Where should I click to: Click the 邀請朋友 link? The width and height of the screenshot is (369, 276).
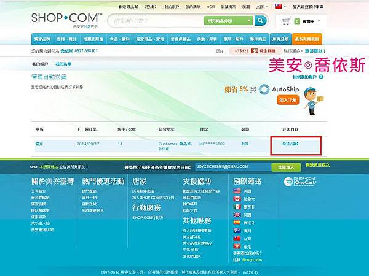tap(314, 51)
